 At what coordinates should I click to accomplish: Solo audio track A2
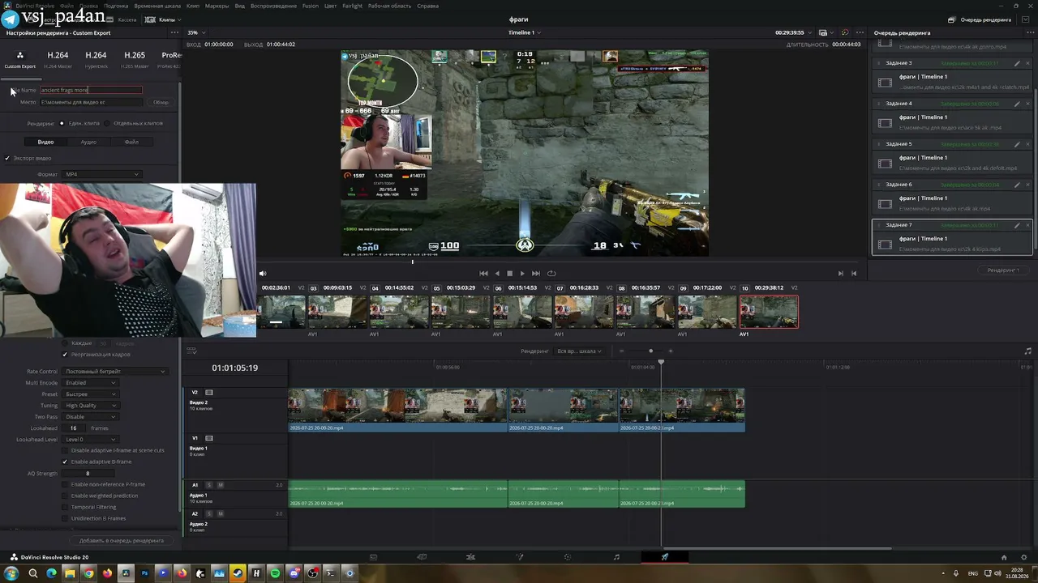click(209, 514)
